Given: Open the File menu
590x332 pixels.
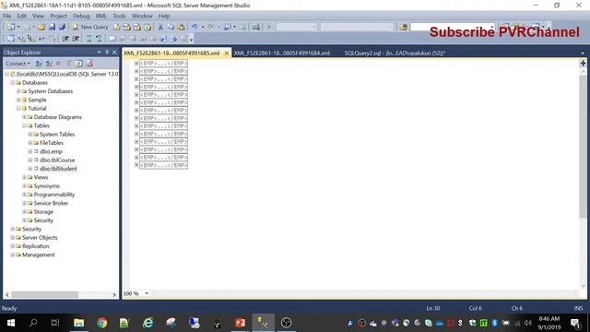Looking at the screenshot, I should point(7,16).
